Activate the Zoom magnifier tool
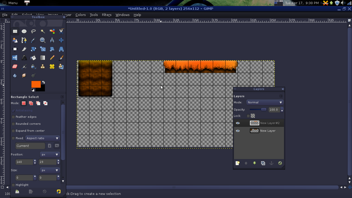 pos(43,40)
